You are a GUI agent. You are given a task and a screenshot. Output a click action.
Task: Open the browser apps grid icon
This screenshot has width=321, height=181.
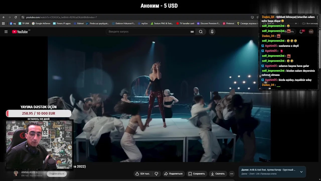(3, 23)
